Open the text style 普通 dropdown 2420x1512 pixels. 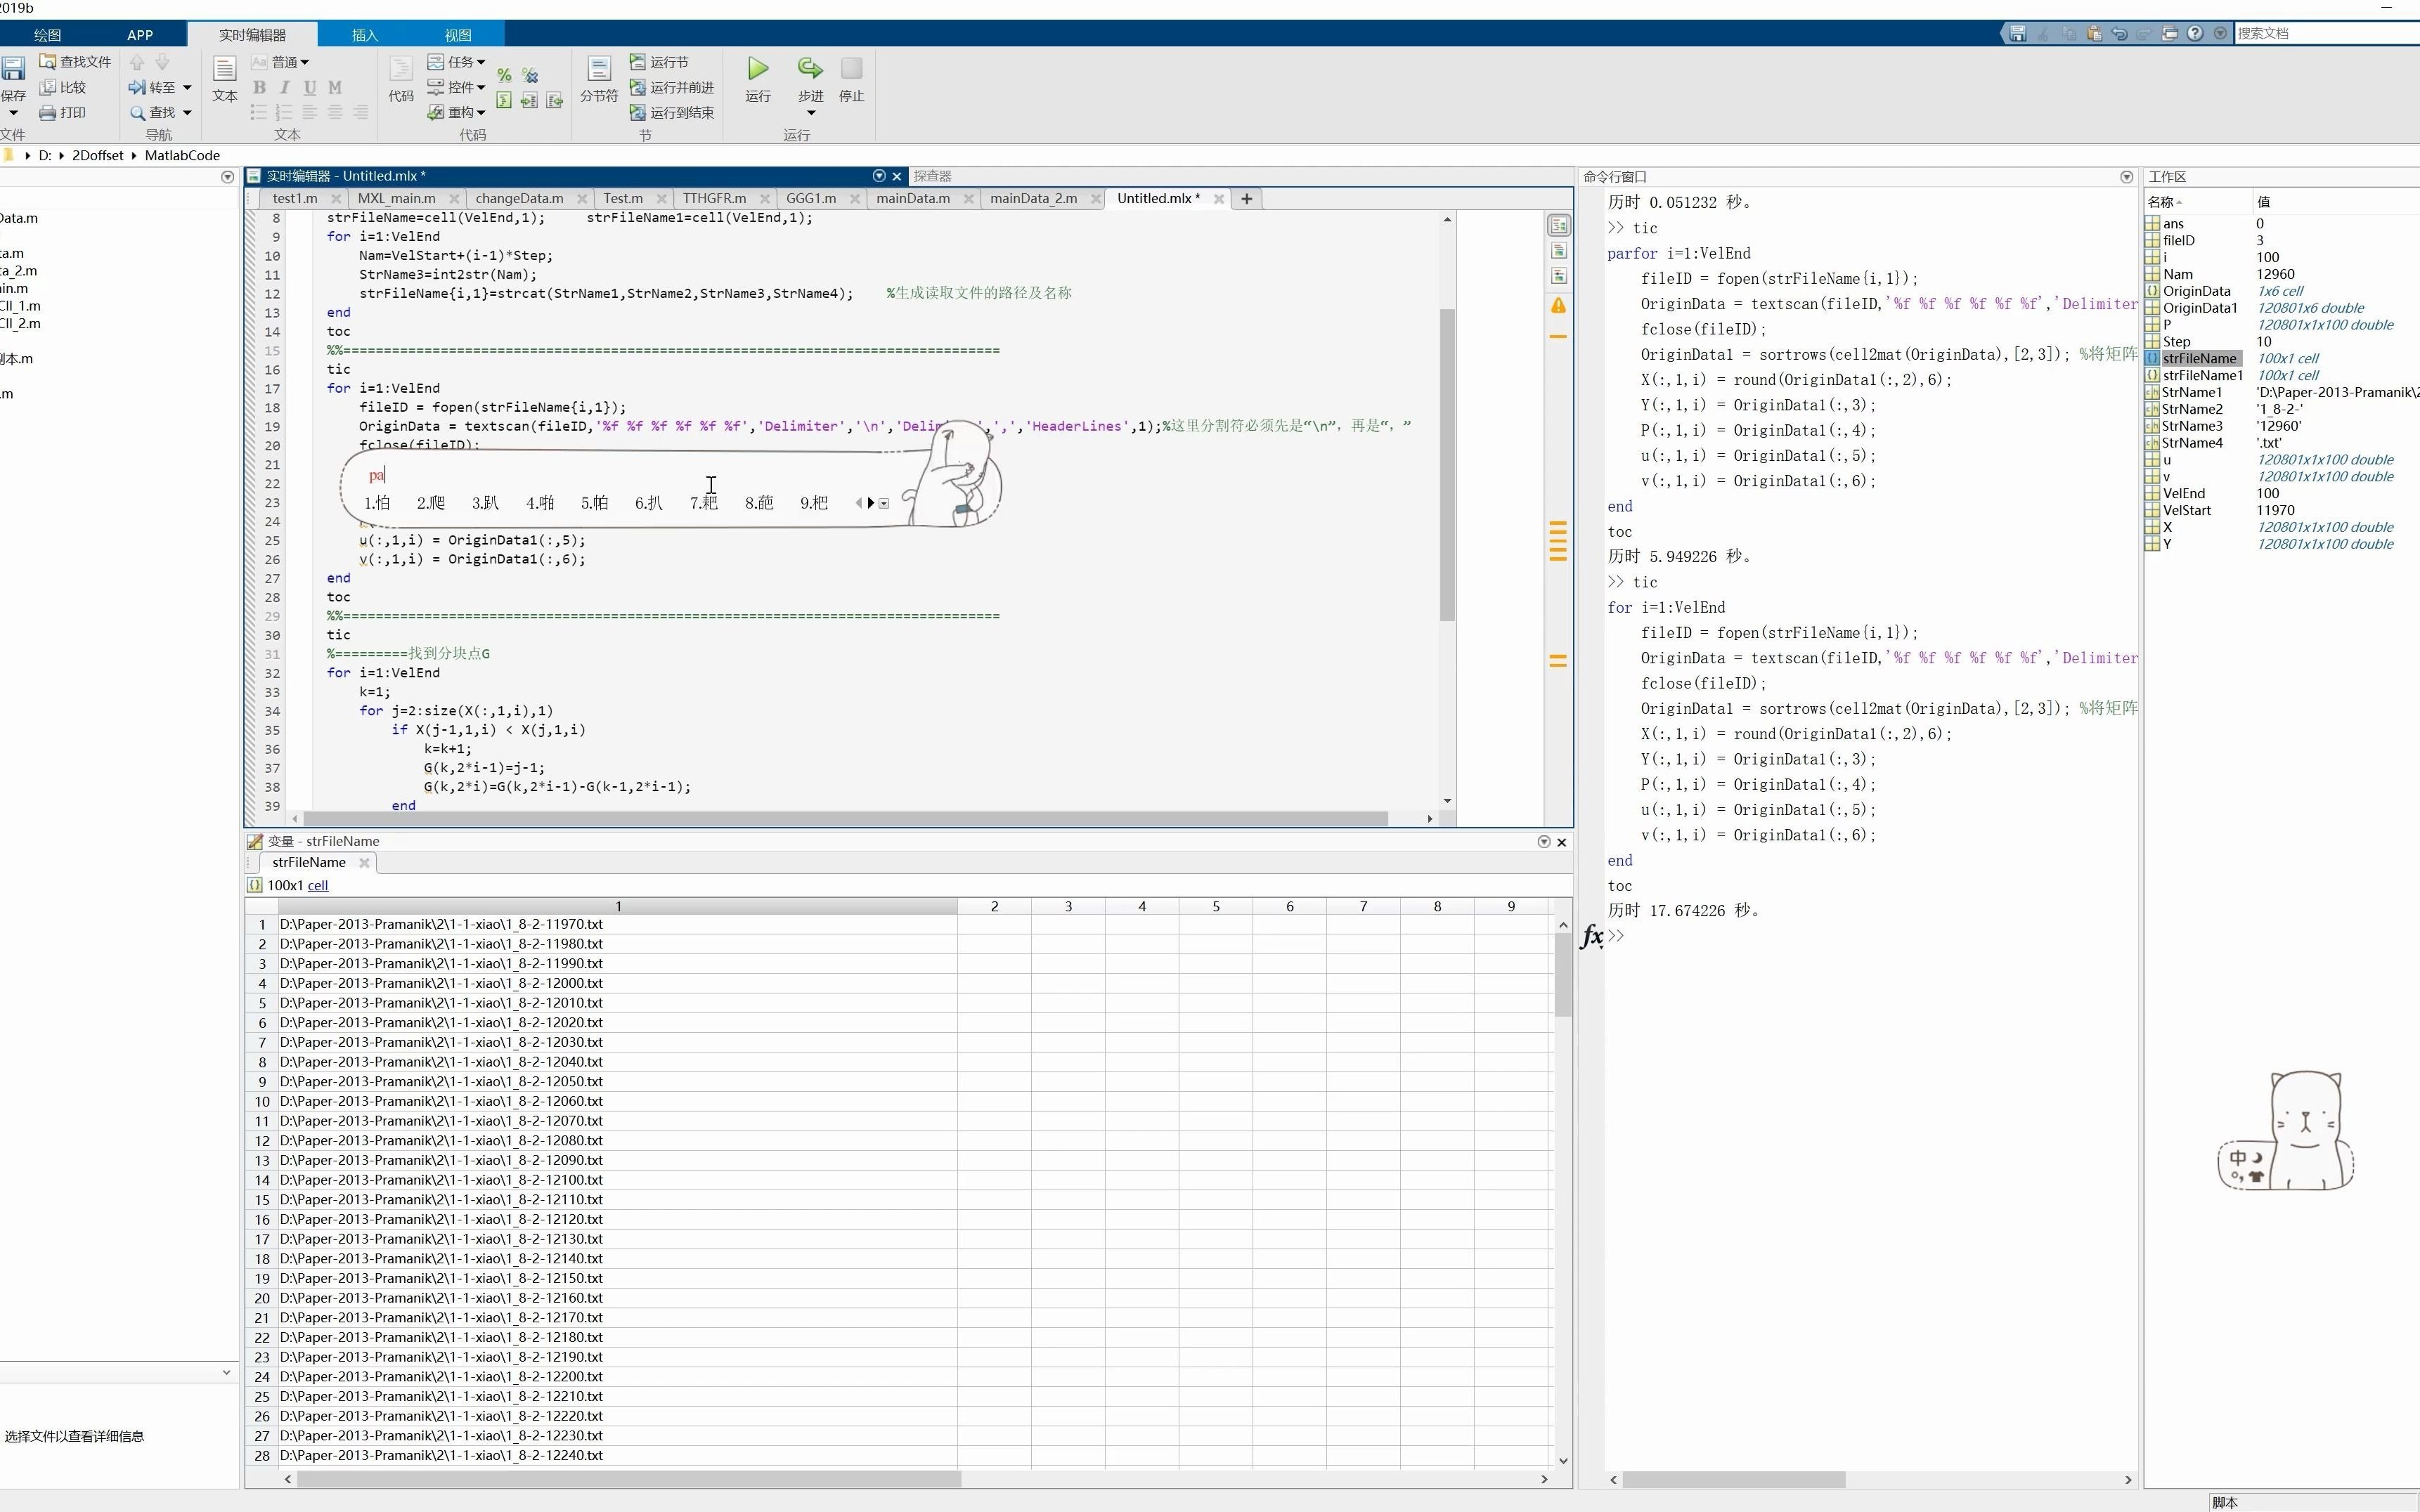(x=290, y=62)
